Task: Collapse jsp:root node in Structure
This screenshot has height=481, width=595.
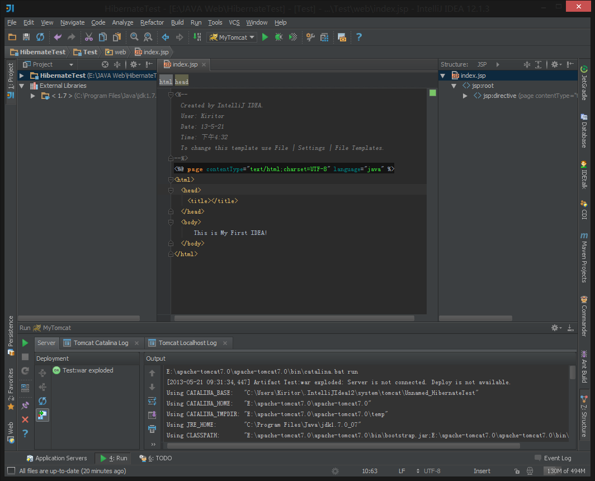Action: click(454, 86)
